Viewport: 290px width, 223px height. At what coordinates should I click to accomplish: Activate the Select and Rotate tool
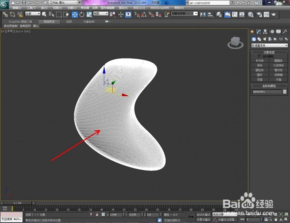[82, 14]
